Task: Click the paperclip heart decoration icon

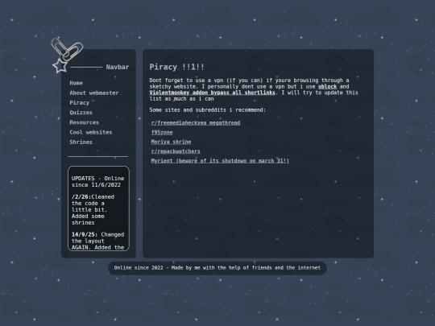Action: 67,49
